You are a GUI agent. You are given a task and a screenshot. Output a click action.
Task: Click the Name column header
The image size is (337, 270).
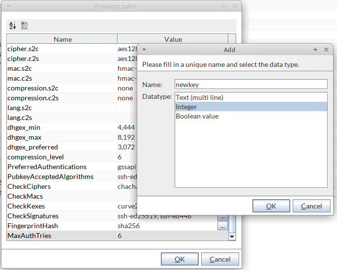pos(62,39)
